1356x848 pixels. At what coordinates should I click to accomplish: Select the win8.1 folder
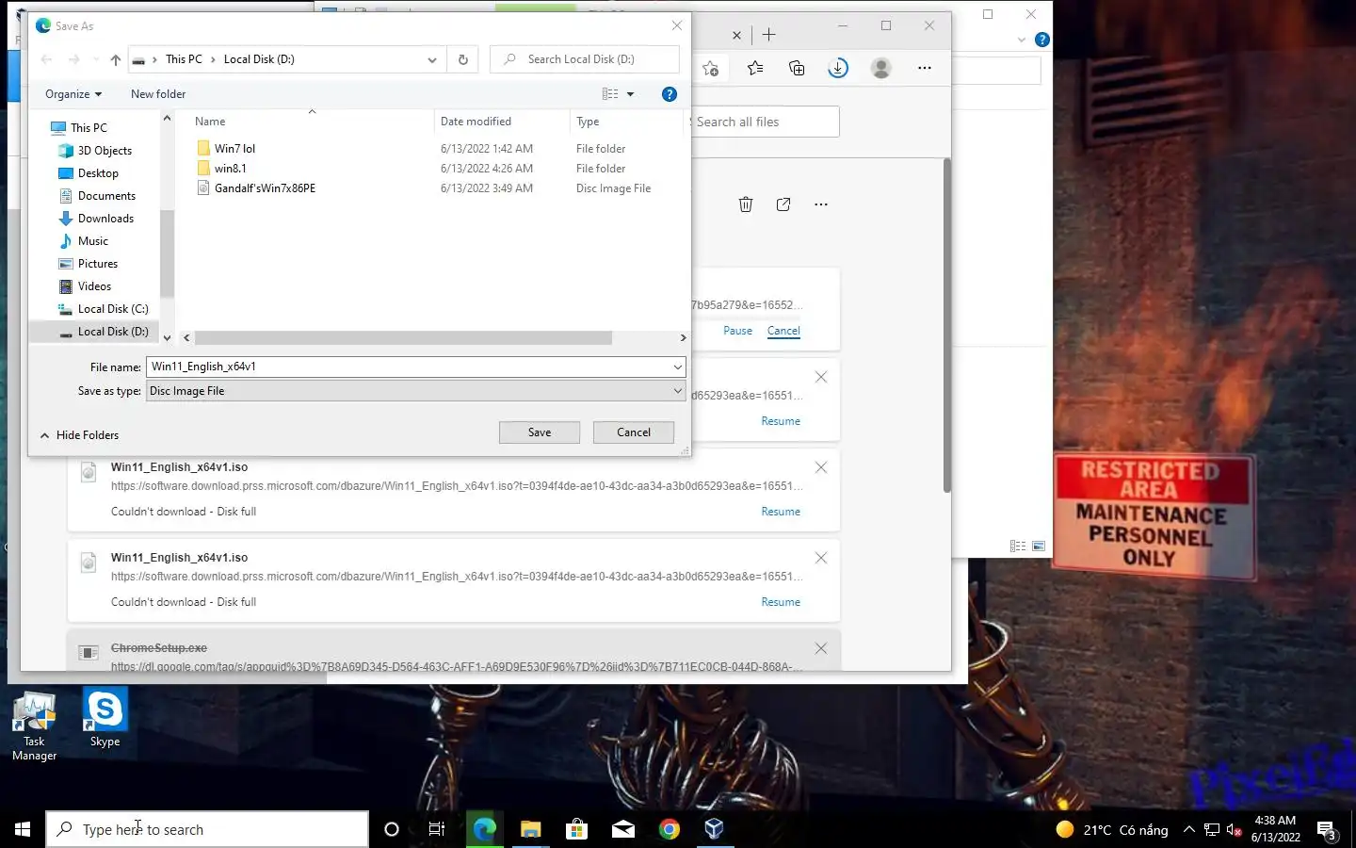(x=230, y=169)
